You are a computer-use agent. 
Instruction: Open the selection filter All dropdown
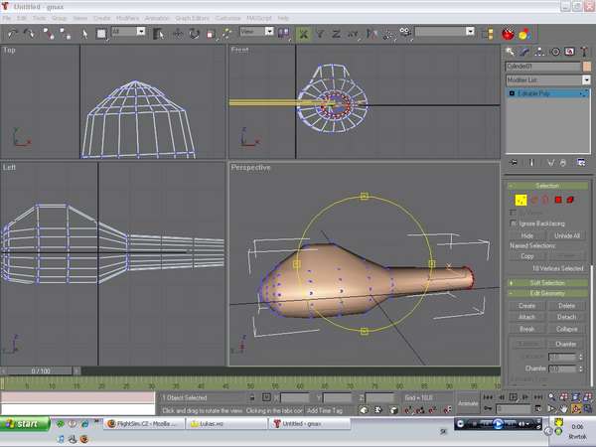[x=128, y=31]
